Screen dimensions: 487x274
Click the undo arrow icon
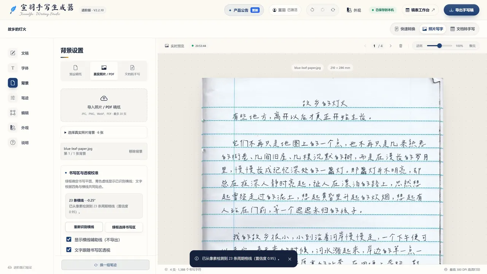coord(312,10)
